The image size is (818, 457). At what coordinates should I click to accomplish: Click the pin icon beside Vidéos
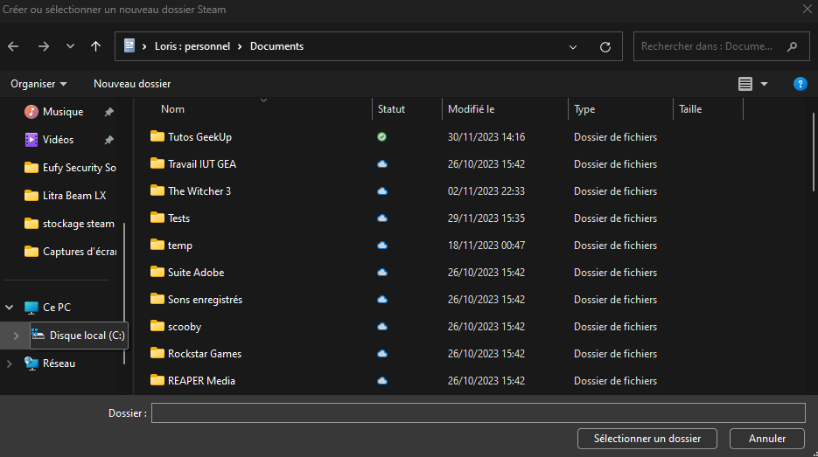[109, 140]
